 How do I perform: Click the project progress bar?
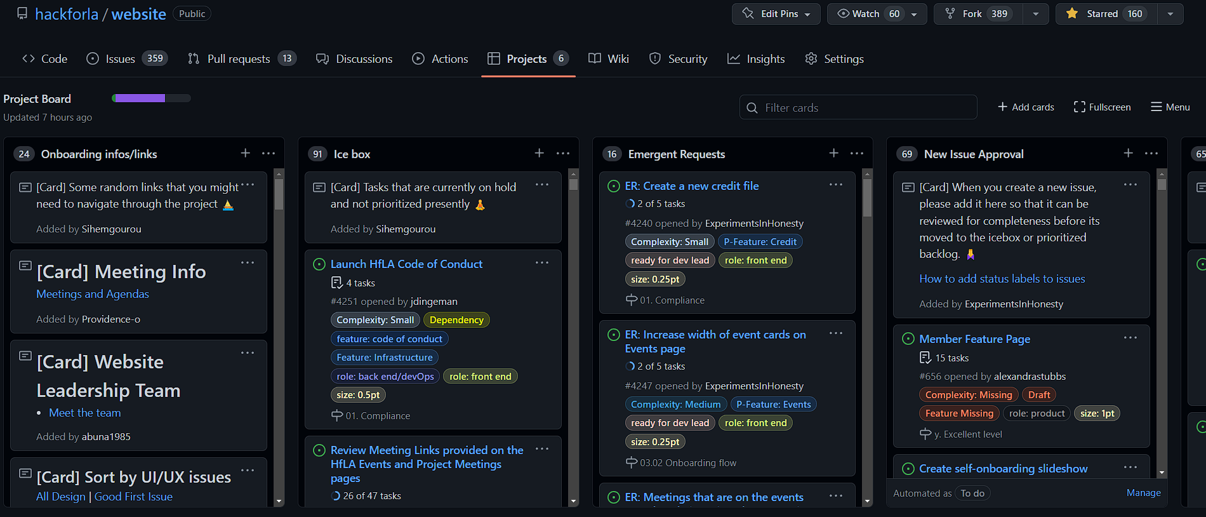pyautogui.click(x=151, y=98)
